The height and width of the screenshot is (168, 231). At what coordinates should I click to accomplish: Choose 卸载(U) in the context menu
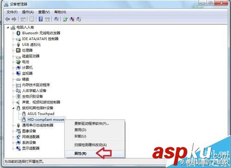click(x=95, y=137)
